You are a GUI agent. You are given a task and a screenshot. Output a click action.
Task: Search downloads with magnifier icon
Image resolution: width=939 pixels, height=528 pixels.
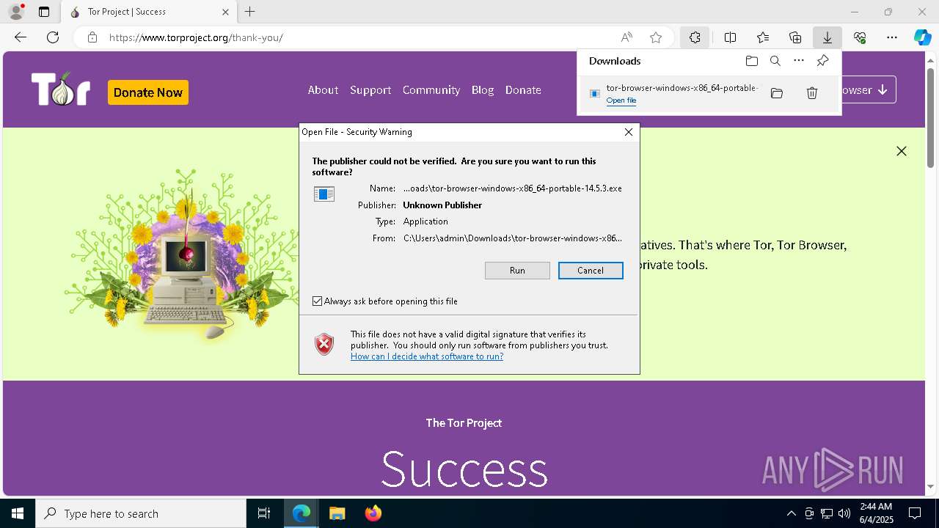(775, 61)
